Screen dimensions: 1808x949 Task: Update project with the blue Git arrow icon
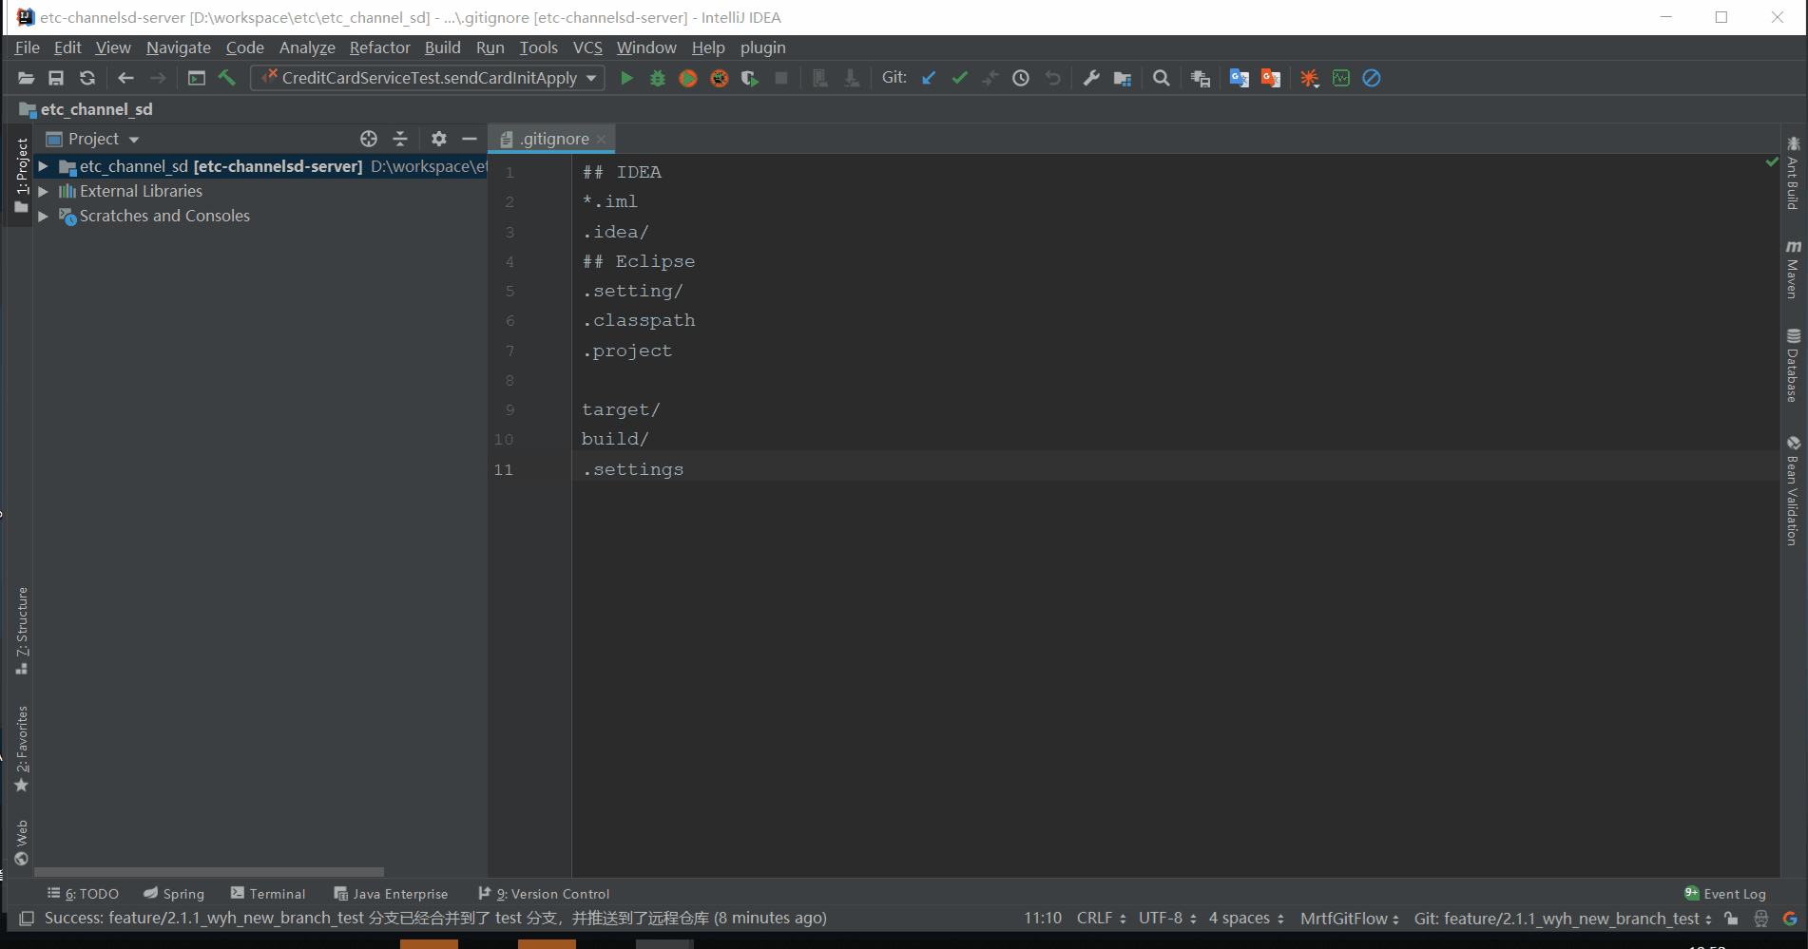[x=929, y=78]
